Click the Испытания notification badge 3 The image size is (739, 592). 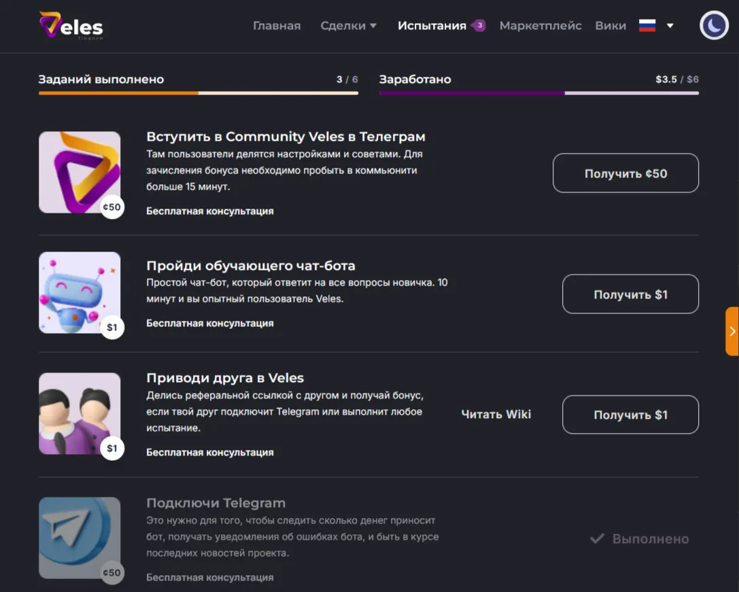pos(479,26)
